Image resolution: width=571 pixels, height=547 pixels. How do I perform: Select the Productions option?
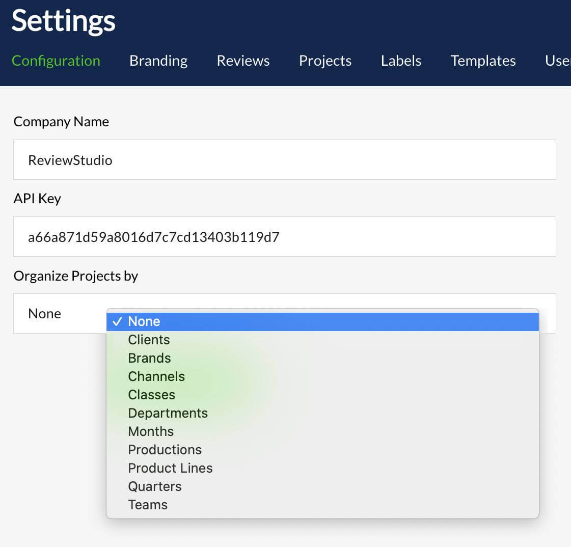[322, 450]
